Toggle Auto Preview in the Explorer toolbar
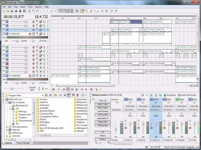Viewport: 201px width, 150px height. tap(69, 95)
